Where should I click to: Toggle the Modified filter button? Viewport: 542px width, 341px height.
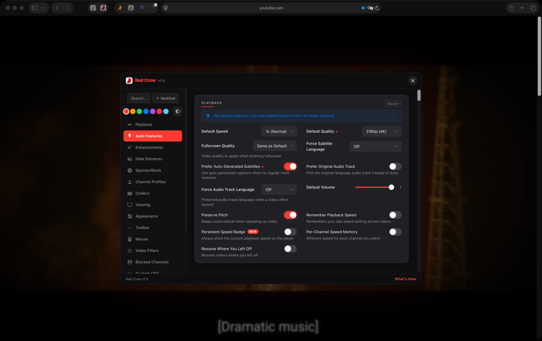[x=165, y=98]
